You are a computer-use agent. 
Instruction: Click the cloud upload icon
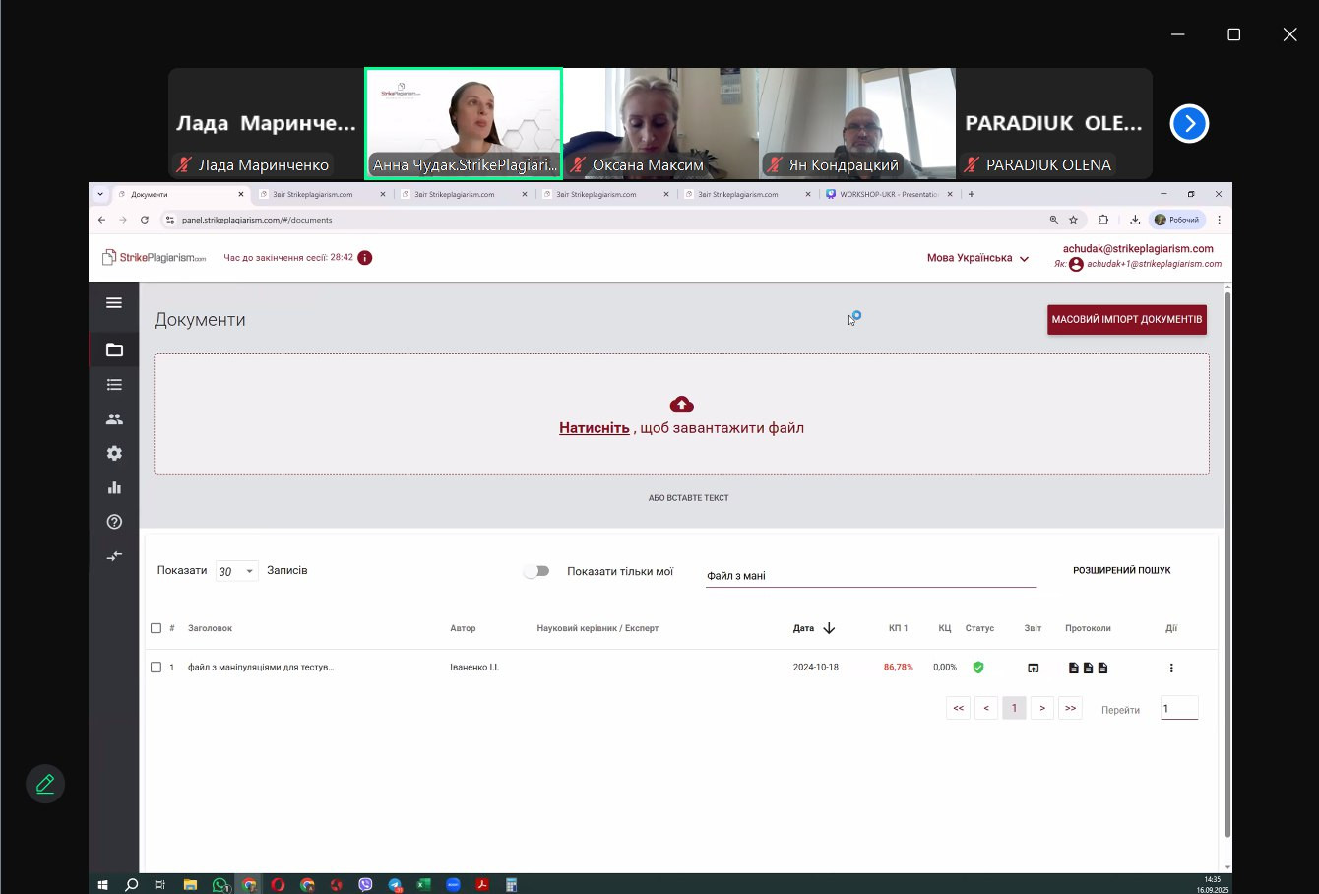tap(681, 405)
